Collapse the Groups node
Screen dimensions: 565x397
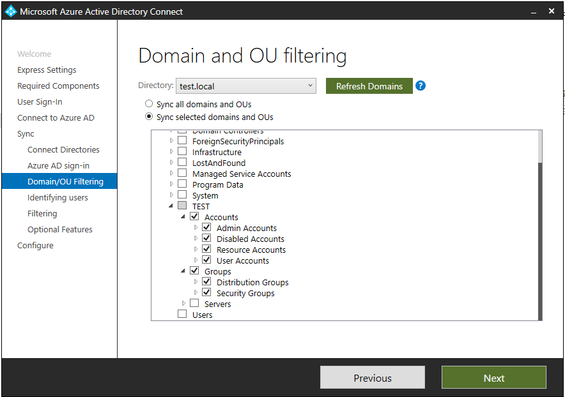[x=183, y=271]
